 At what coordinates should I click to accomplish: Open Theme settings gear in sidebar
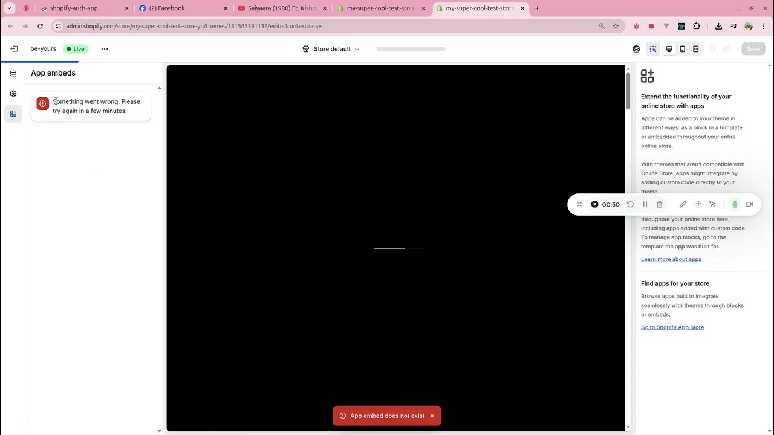pyautogui.click(x=13, y=94)
